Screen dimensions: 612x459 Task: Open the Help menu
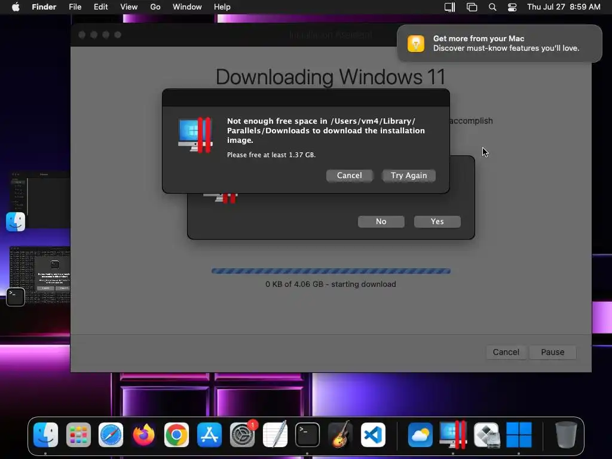tap(222, 7)
